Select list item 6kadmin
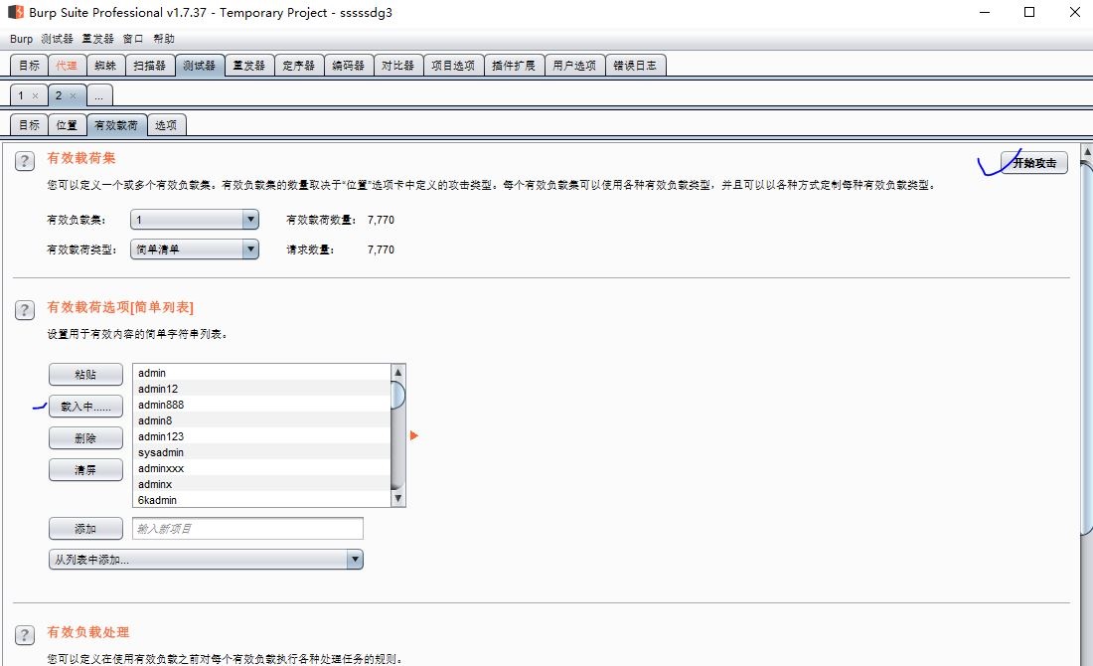 pyautogui.click(x=261, y=500)
